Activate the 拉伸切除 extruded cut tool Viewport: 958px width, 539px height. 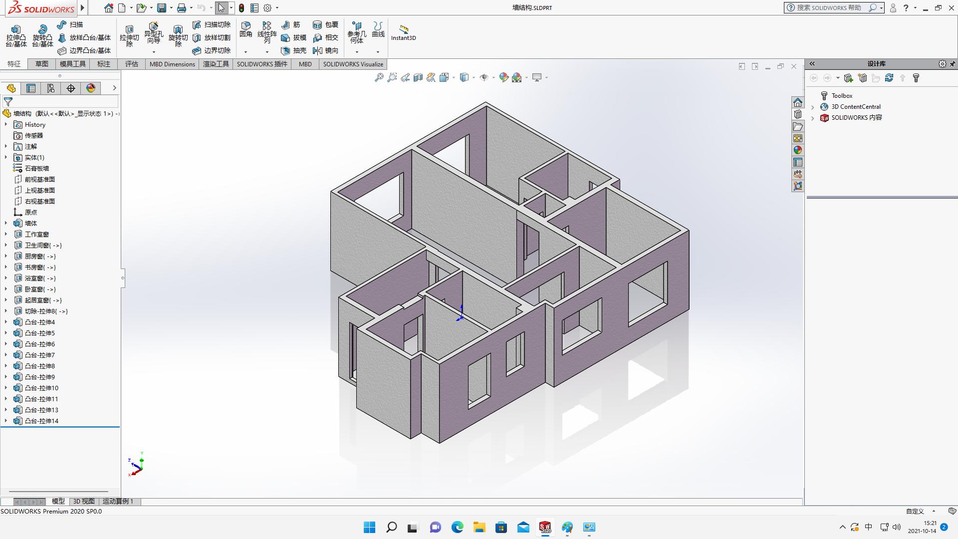[x=129, y=36]
